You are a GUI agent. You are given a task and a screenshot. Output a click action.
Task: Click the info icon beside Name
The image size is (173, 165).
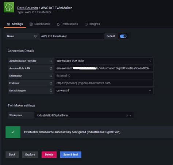(x=35, y=36)
